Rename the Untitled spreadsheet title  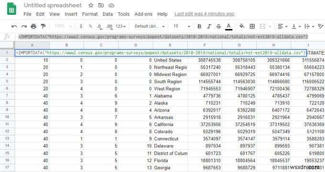click(53, 5)
